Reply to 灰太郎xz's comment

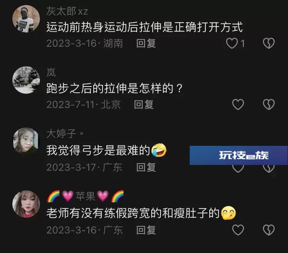tap(146, 43)
